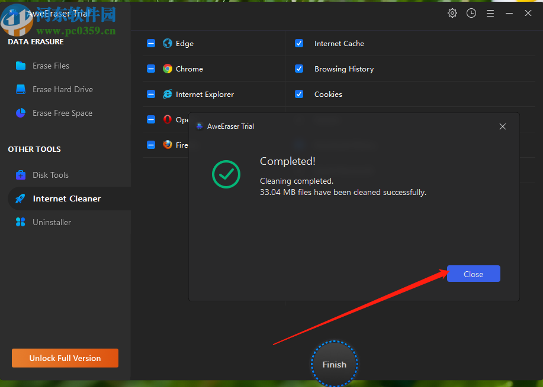The image size is (543, 387).
Task: Click the Unlock Full Version button
Action: click(x=65, y=358)
